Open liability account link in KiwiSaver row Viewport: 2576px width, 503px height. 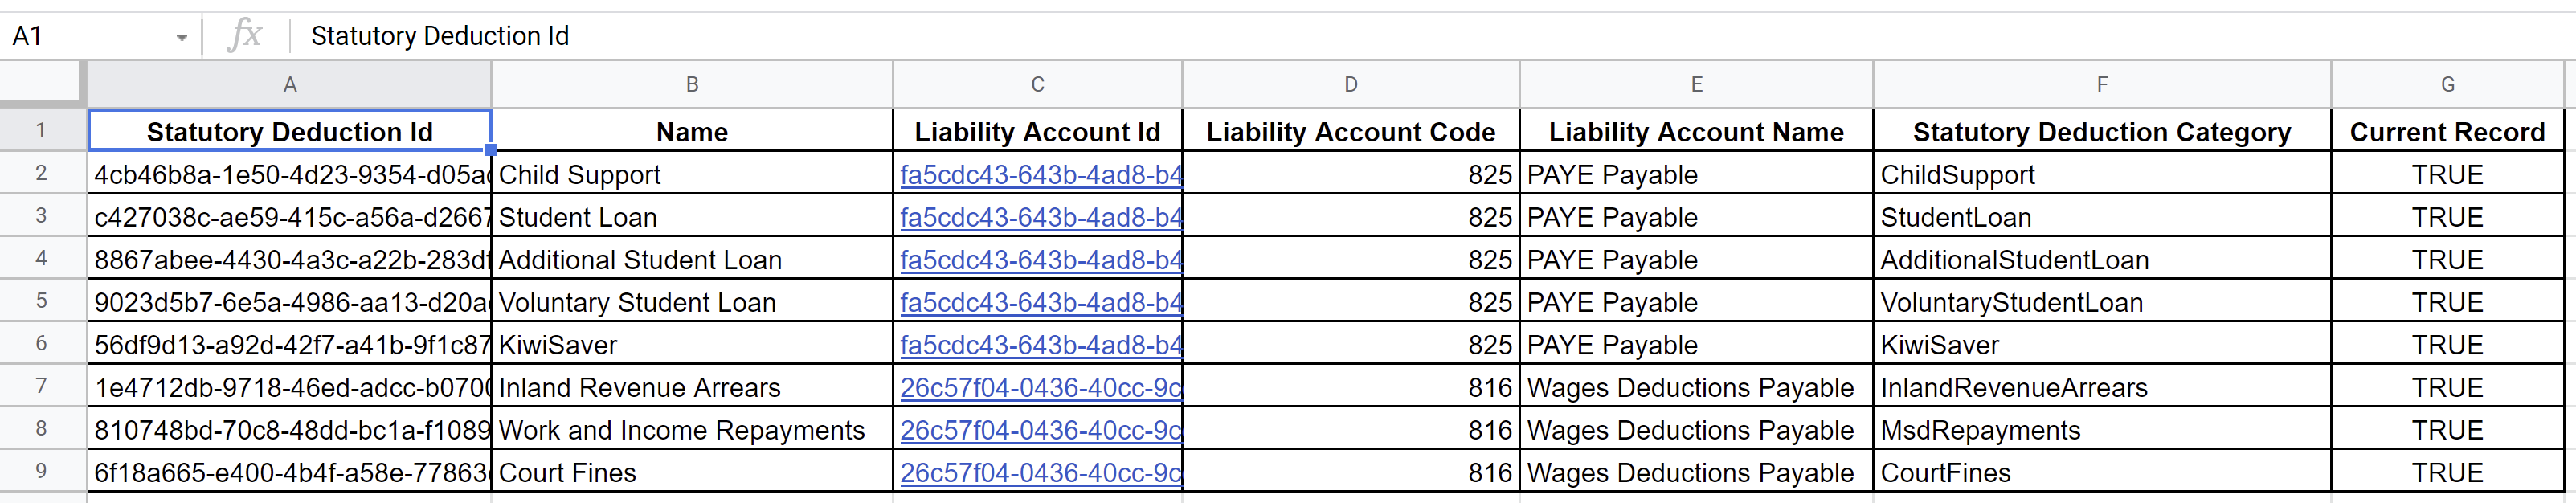(1040, 345)
